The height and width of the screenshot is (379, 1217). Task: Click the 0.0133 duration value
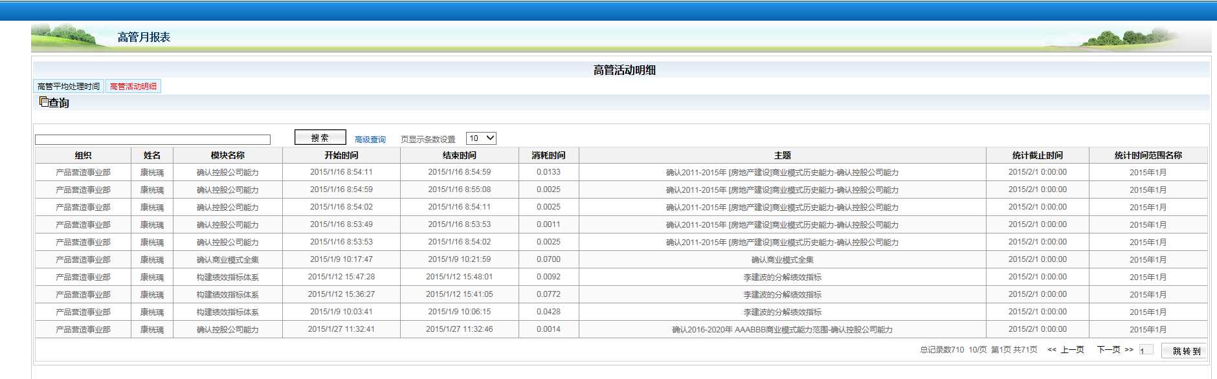tap(548, 172)
